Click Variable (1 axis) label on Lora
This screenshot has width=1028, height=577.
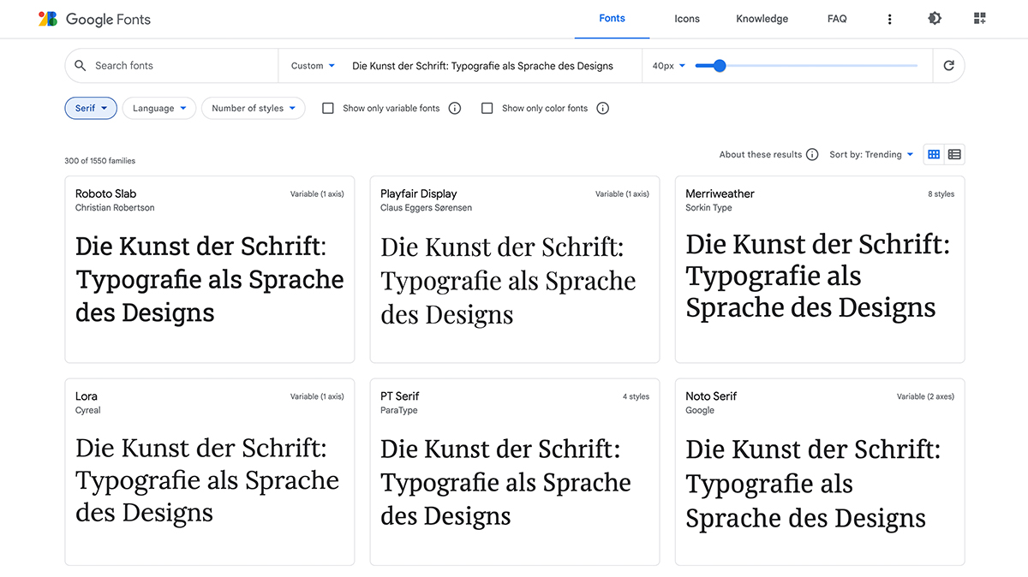click(317, 397)
